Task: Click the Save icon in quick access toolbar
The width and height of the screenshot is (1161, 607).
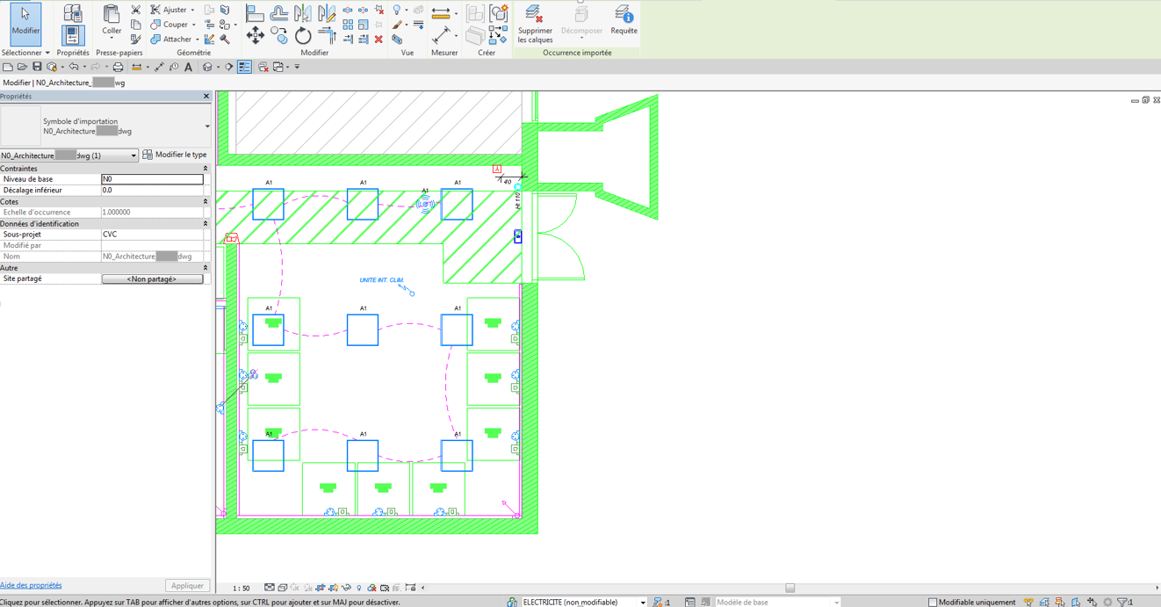Action: (x=37, y=67)
